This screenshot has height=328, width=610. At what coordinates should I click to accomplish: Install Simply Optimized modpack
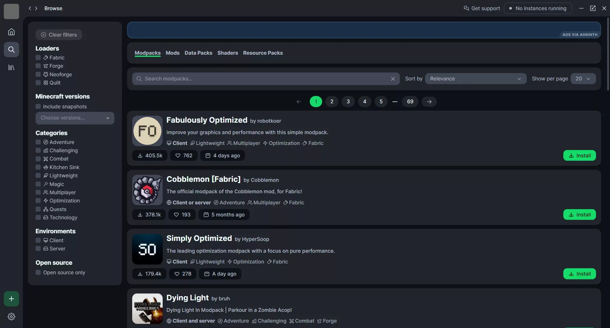click(579, 274)
